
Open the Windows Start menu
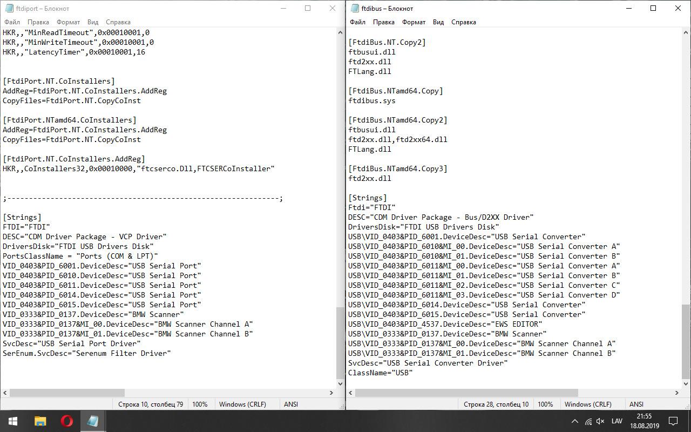tap(13, 421)
